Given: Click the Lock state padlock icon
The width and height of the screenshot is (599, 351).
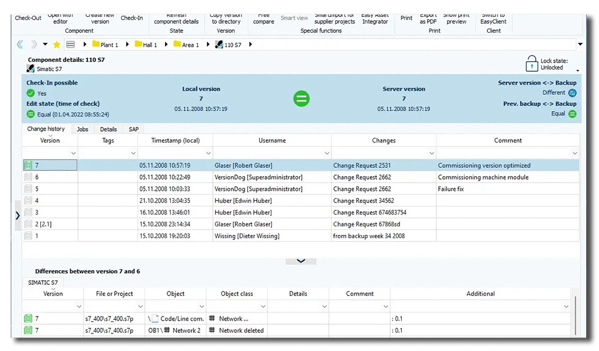Looking at the screenshot, I should tap(531, 63).
